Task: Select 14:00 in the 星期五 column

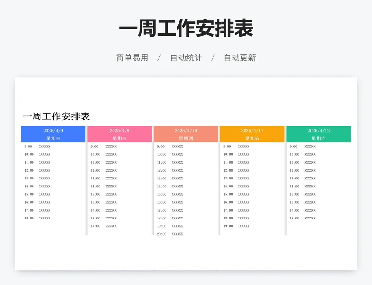Action: (228, 186)
